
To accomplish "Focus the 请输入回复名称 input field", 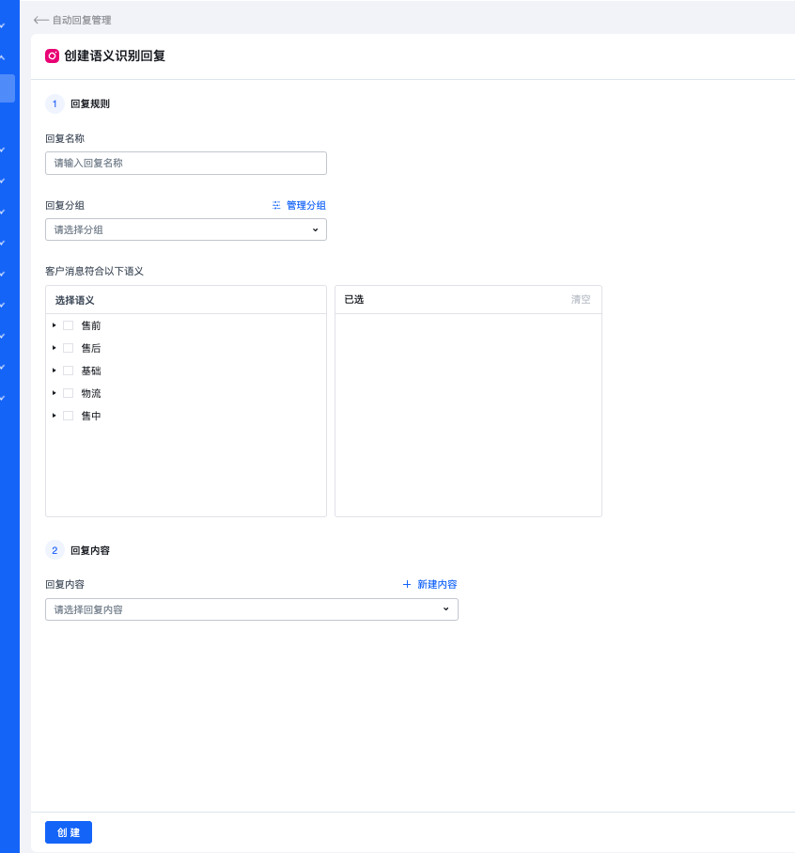I will [186, 164].
